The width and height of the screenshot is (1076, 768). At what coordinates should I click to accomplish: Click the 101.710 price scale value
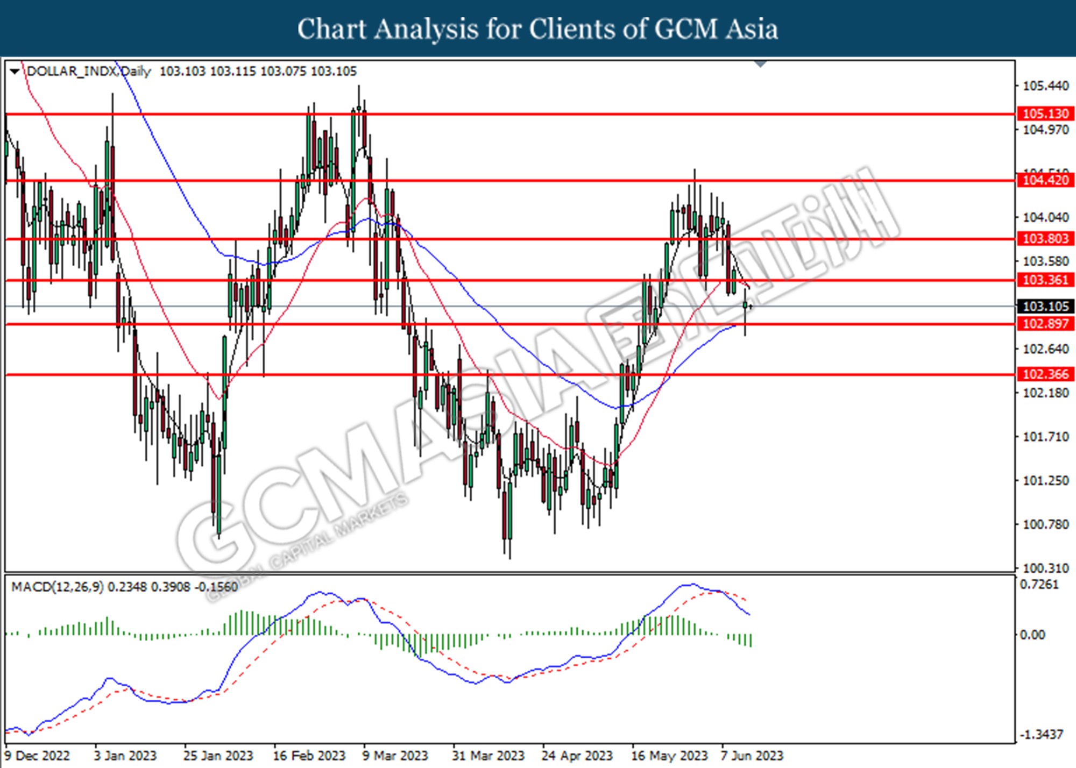click(x=1045, y=437)
